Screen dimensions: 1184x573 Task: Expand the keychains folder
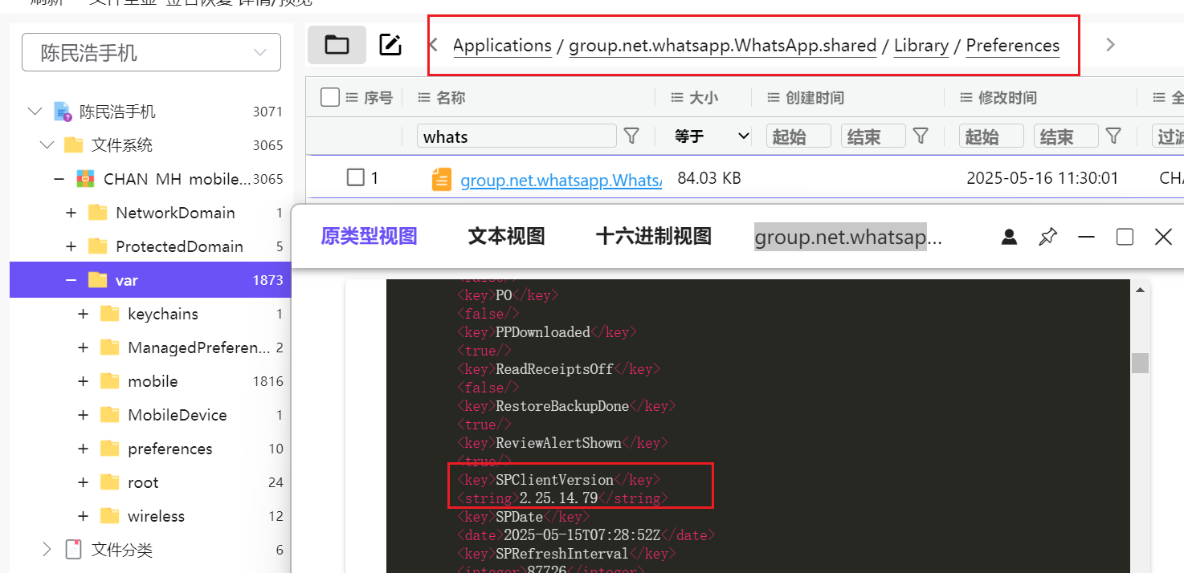[x=83, y=314]
